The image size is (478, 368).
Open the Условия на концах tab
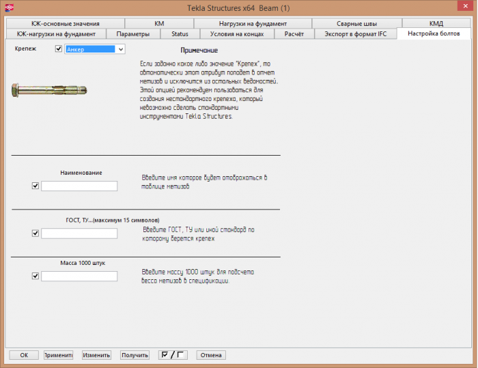pyautogui.click(x=237, y=34)
